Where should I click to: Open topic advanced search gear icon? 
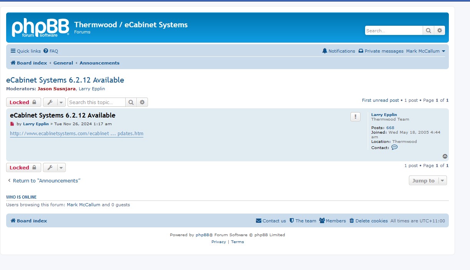pos(142,102)
